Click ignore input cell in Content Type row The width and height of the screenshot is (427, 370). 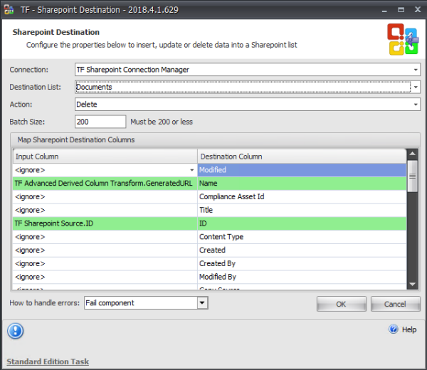pos(105,237)
